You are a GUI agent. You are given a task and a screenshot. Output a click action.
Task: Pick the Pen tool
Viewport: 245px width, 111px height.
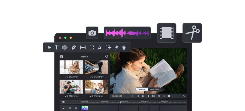(x=73, y=48)
